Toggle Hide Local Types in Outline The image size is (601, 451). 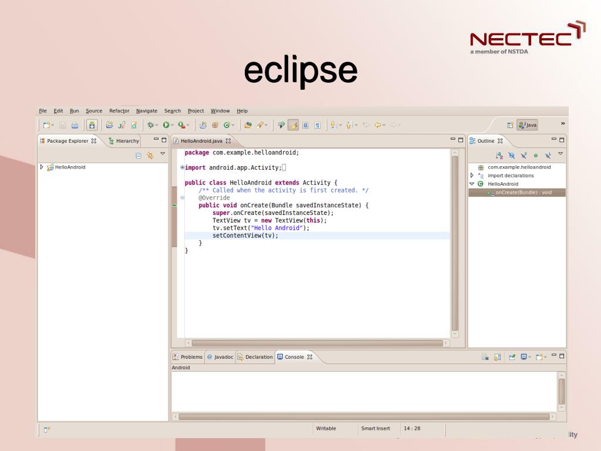pyautogui.click(x=548, y=155)
